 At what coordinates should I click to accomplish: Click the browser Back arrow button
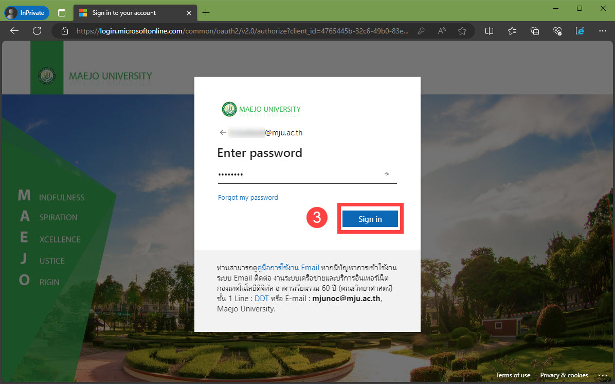coord(14,31)
